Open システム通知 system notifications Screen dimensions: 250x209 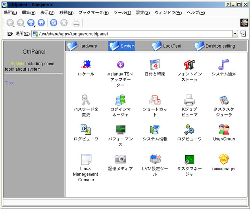(224, 64)
